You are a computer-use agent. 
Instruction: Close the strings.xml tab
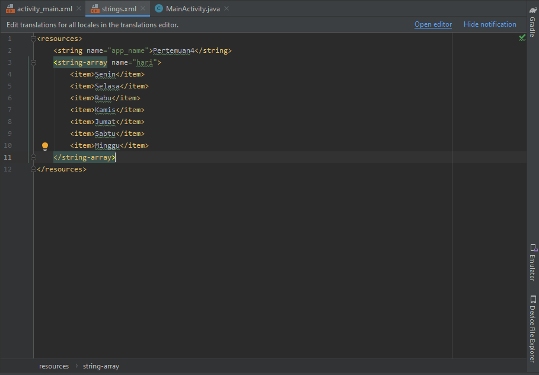[x=143, y=8]
